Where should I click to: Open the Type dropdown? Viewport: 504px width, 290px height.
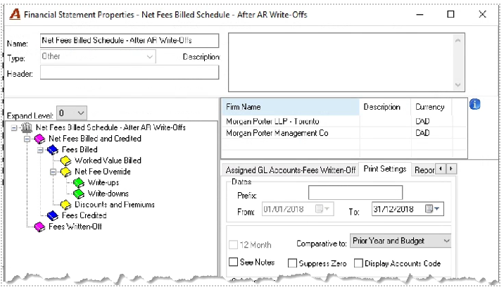[x=149, y=57]
